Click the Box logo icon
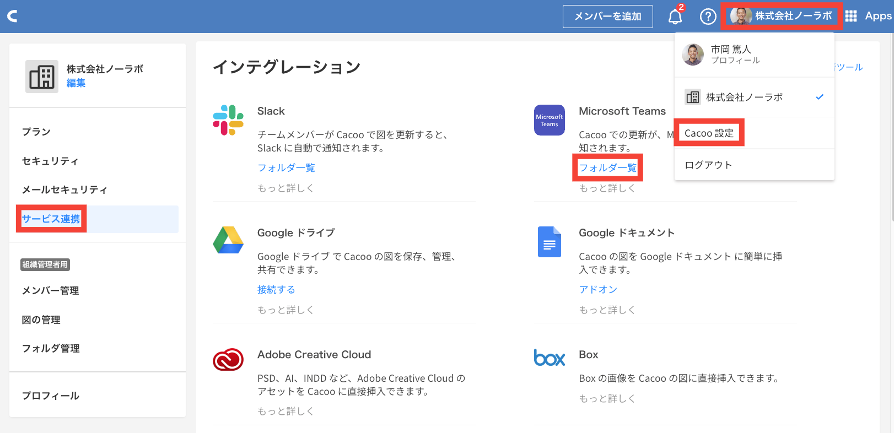 (x=550, y=358)
